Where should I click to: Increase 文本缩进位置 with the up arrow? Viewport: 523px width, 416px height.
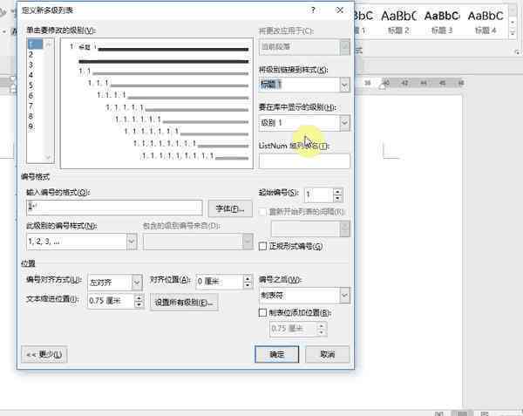[x=139, y=298]
